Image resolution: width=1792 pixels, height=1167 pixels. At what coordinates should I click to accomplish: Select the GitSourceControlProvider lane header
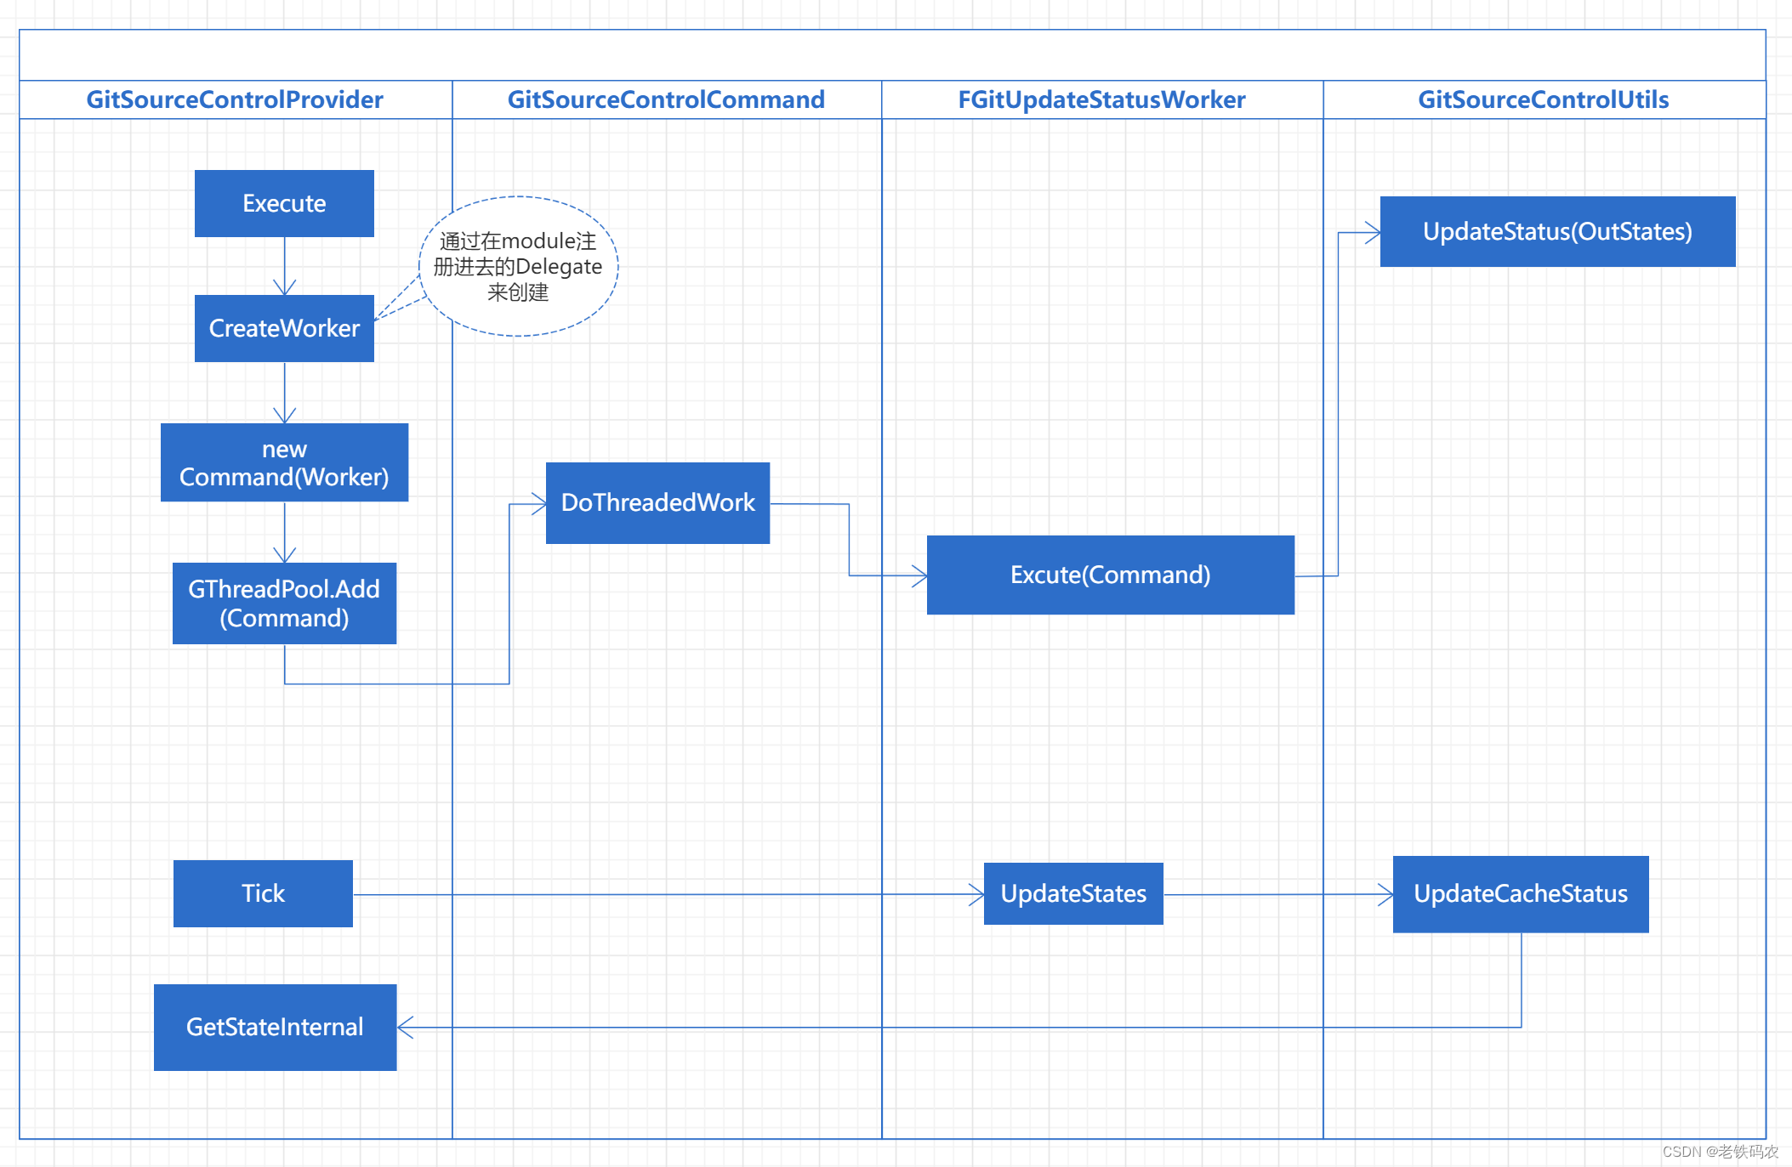click(236, 99)
